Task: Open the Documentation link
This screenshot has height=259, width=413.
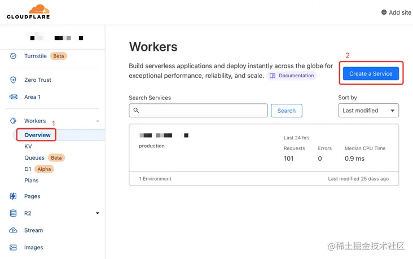Action: click(292, 76)
